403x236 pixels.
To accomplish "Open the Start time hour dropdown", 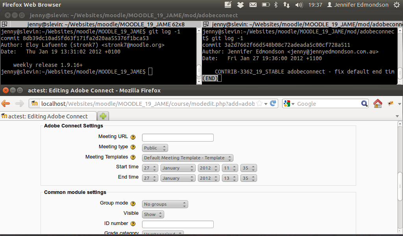I will 230,168.
